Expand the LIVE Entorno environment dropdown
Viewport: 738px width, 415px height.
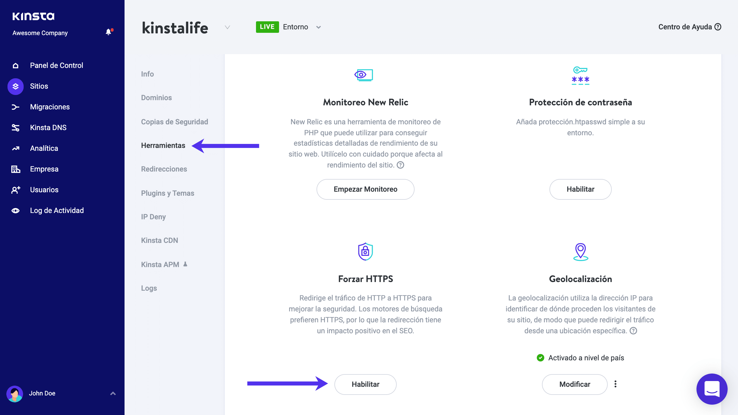pos(318,27)
